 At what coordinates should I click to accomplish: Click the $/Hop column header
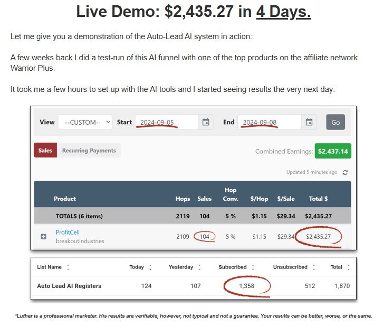coord(259,199)
